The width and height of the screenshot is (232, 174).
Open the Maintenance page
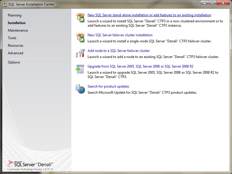(x=18, y=30)
